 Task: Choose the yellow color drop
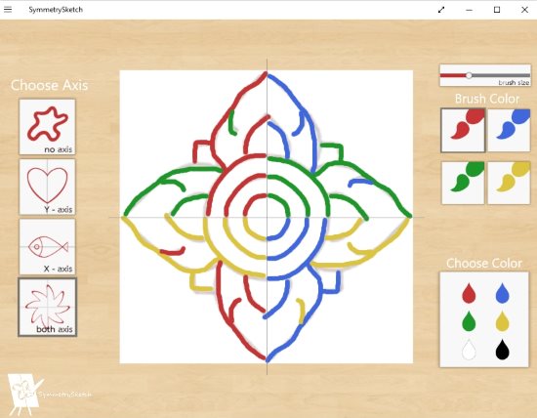coord(502,321)
